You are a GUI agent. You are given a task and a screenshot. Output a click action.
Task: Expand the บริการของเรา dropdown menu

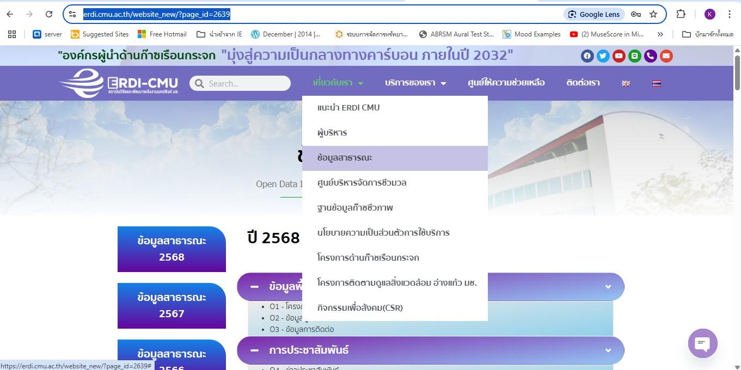(415, 83)
